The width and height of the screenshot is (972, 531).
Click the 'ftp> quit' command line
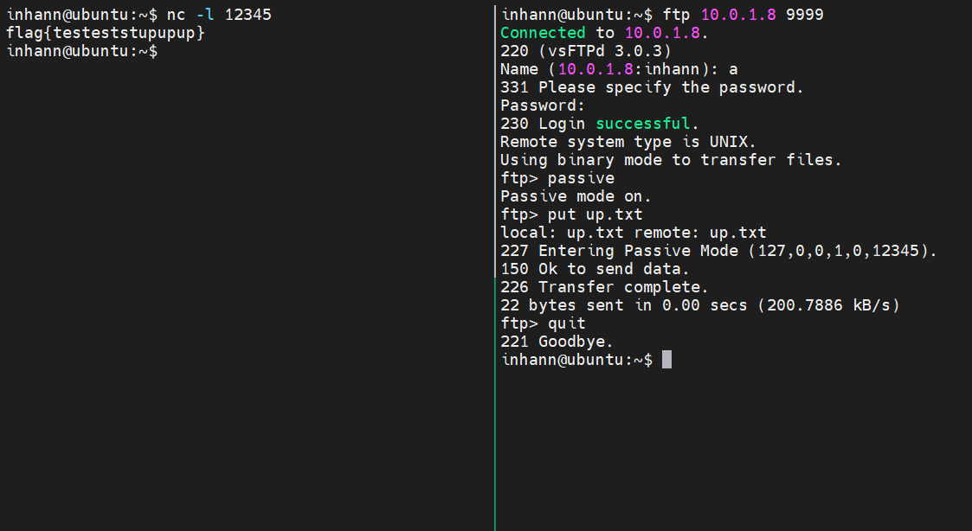tap(543, 323)
